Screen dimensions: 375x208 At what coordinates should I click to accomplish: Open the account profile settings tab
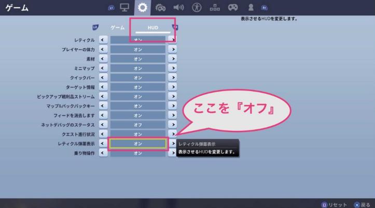click(x=251, y=7)
